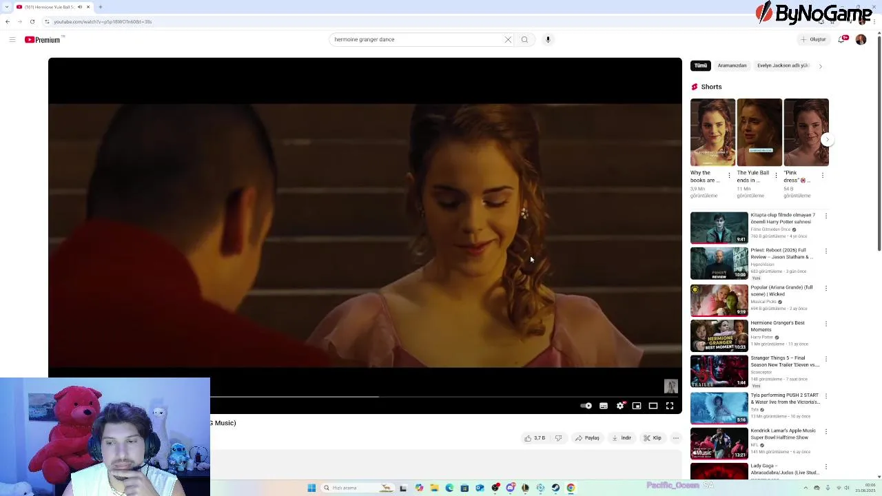The height and width of the screenshot is (496, 882).
Task: Open the player settings gear
Action: [x=620, y=406]
